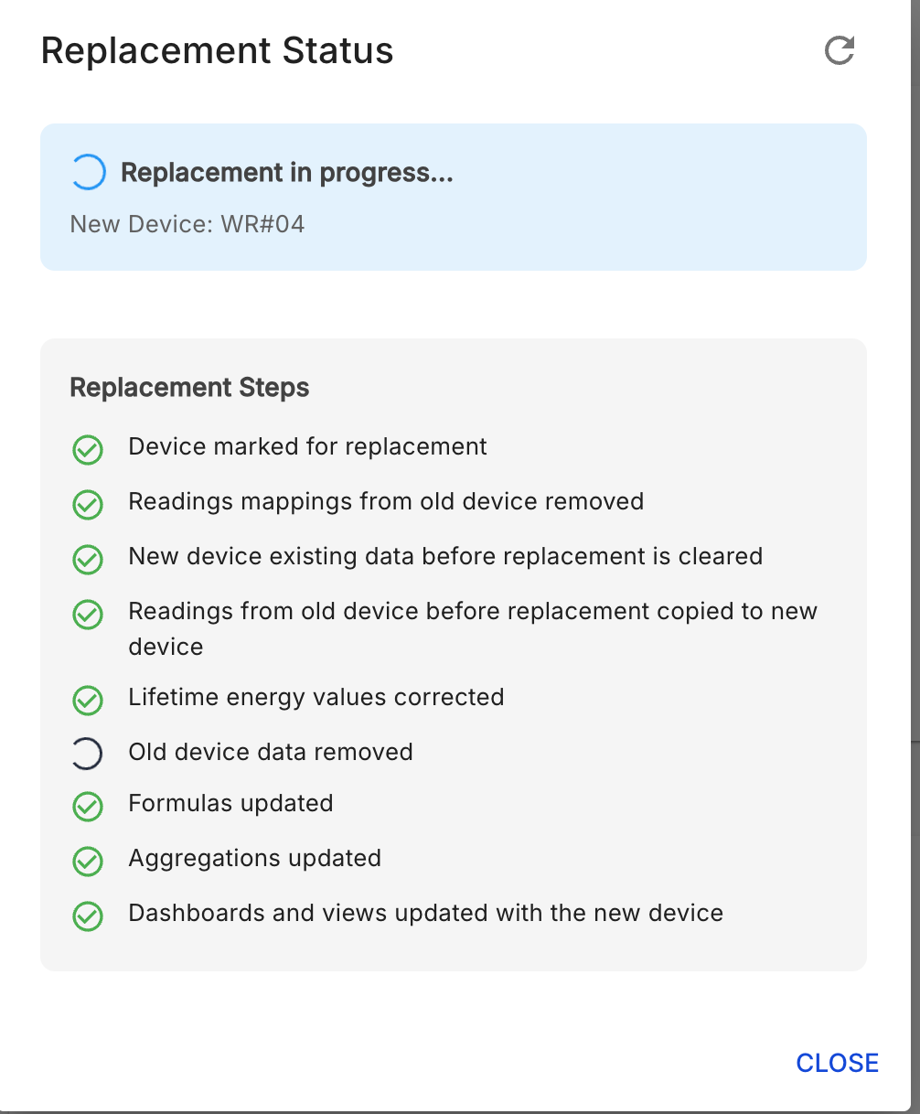Click the check icon next to Formulas updated
Screen dimensions: 920x1114
pyautogui.click(x=88, y=807)
